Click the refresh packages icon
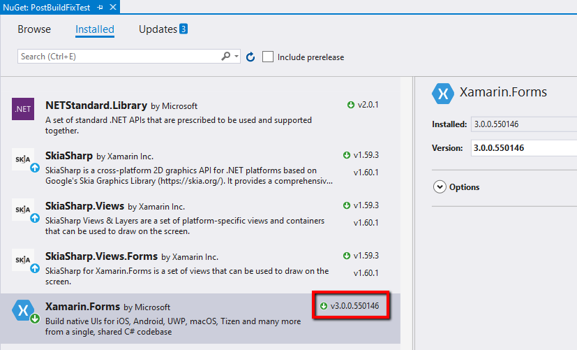577x350 pixels. 250,57
